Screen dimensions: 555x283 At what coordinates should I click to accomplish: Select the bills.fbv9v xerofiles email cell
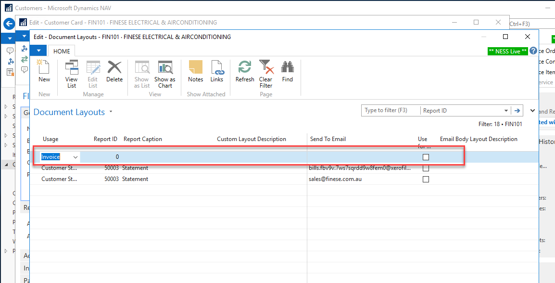click(x=360, y=168)
